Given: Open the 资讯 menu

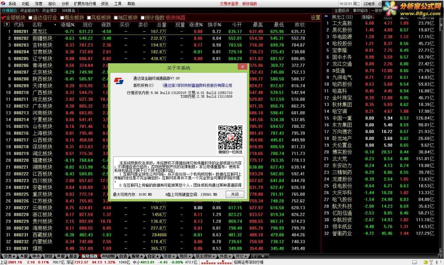Looking at the screenshot, I should point(105,4).
